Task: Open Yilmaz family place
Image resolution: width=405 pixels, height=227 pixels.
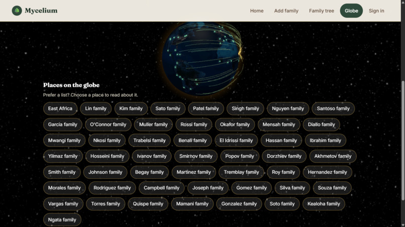Action: coord(62,156)
